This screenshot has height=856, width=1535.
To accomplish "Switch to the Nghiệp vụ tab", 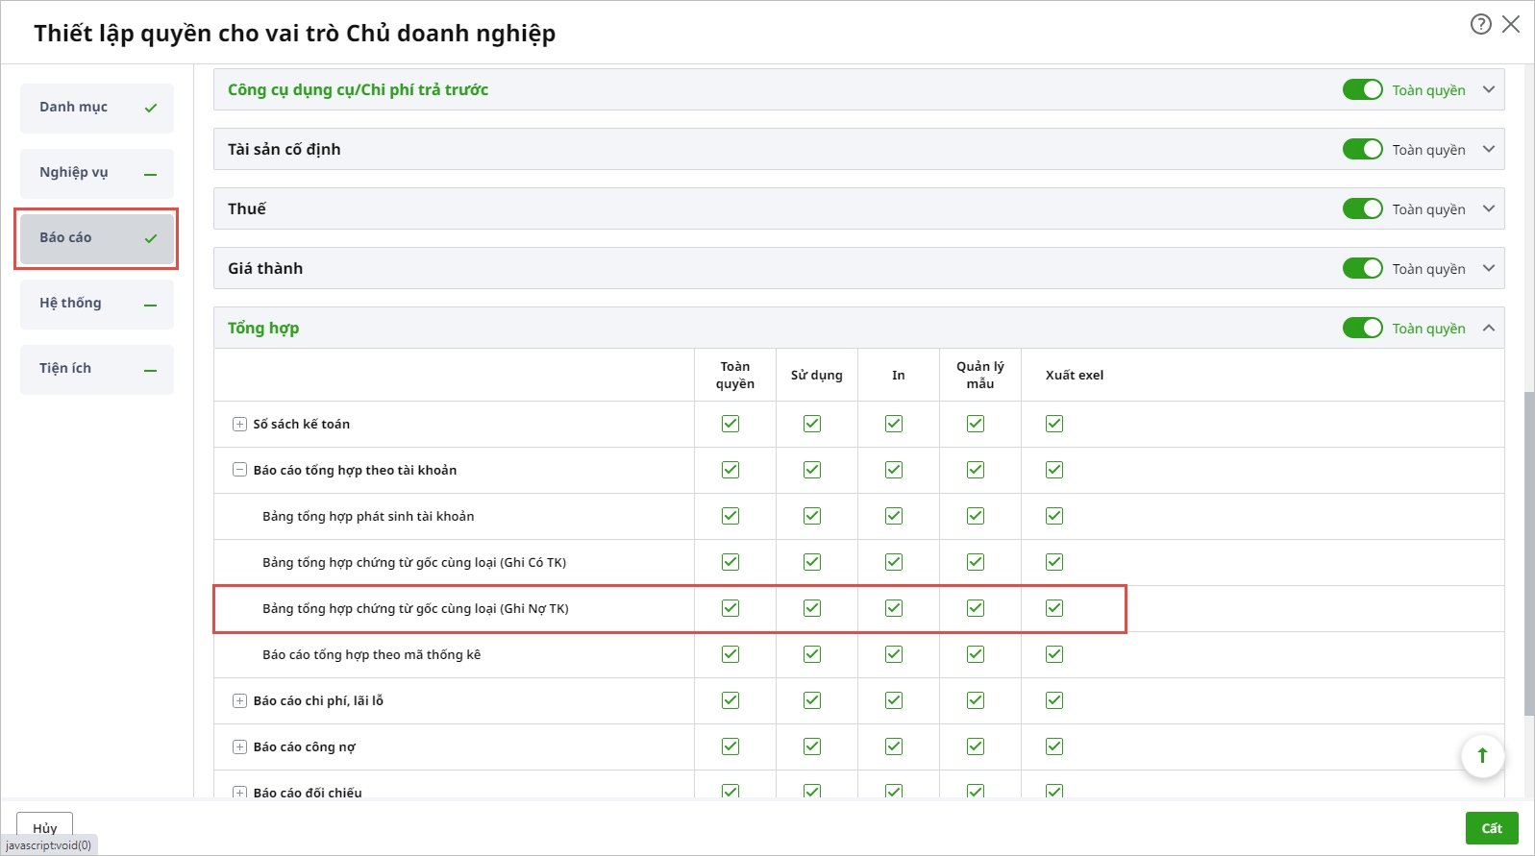I will tap(96, 173).
